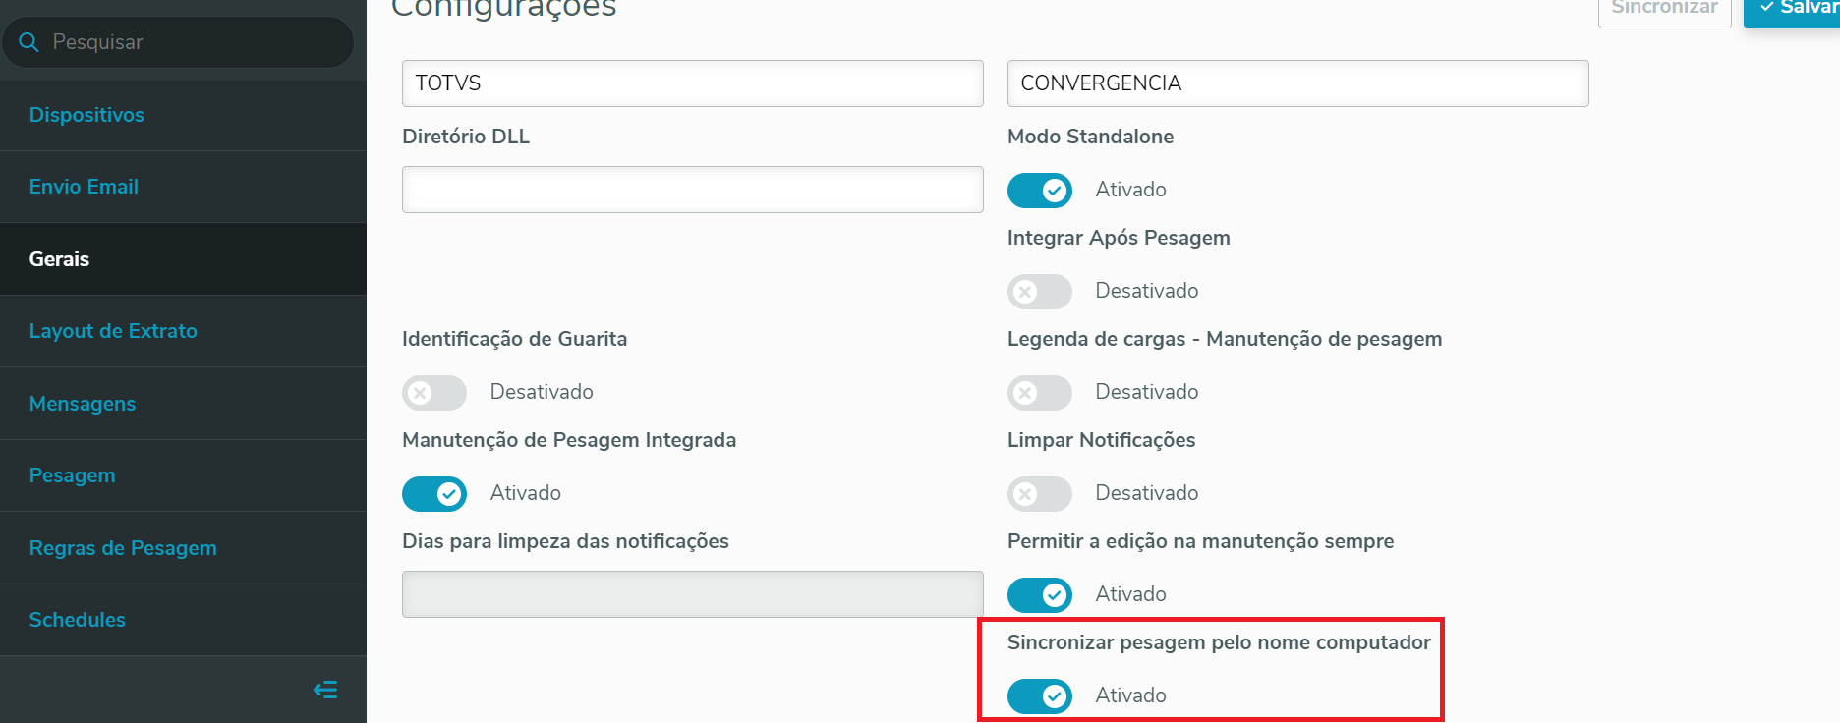The width and height of the screenshot is (1840, 723).
Task: Enable Legenda de cargas toggle
Action: tap(1039, 392)
